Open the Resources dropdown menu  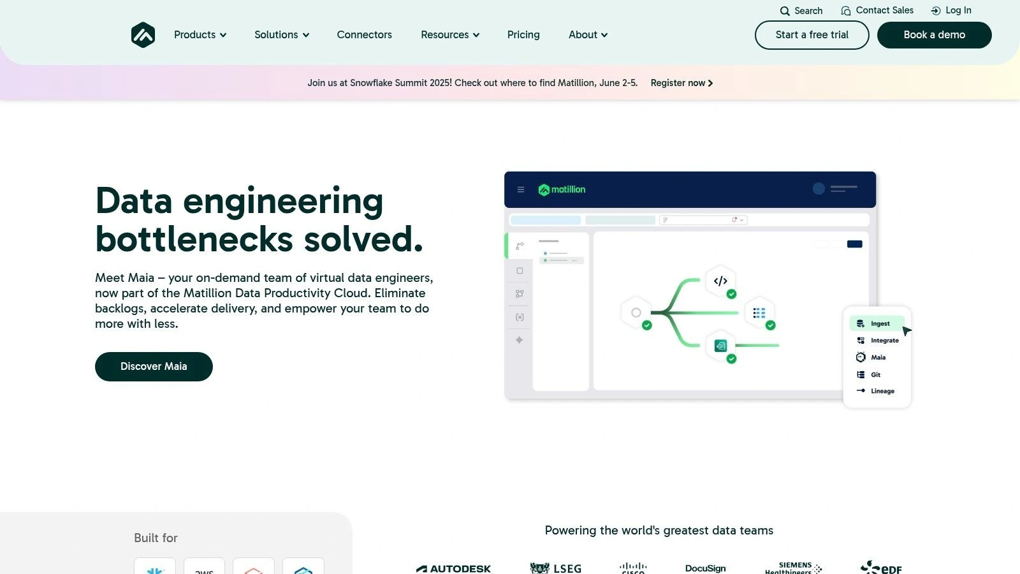(x=449, y=35)
